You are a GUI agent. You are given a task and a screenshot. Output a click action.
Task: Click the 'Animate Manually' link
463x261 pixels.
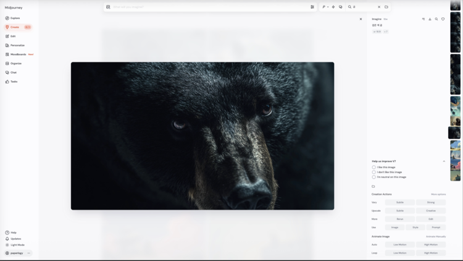pyautogui.click(x=436, y=237)
